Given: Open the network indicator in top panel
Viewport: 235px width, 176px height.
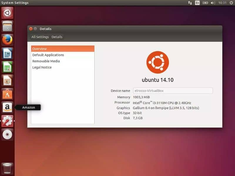Looking at the screenshot, I should [x=190, y=3].
